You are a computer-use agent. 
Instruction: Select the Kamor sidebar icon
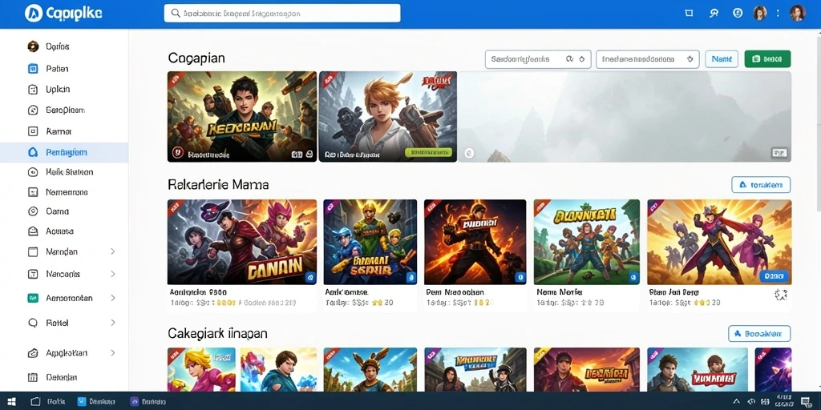[33, 131]
